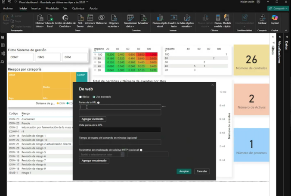Switch to table view in left sidebar
This screenshot has height=196, width=291.
3,45
